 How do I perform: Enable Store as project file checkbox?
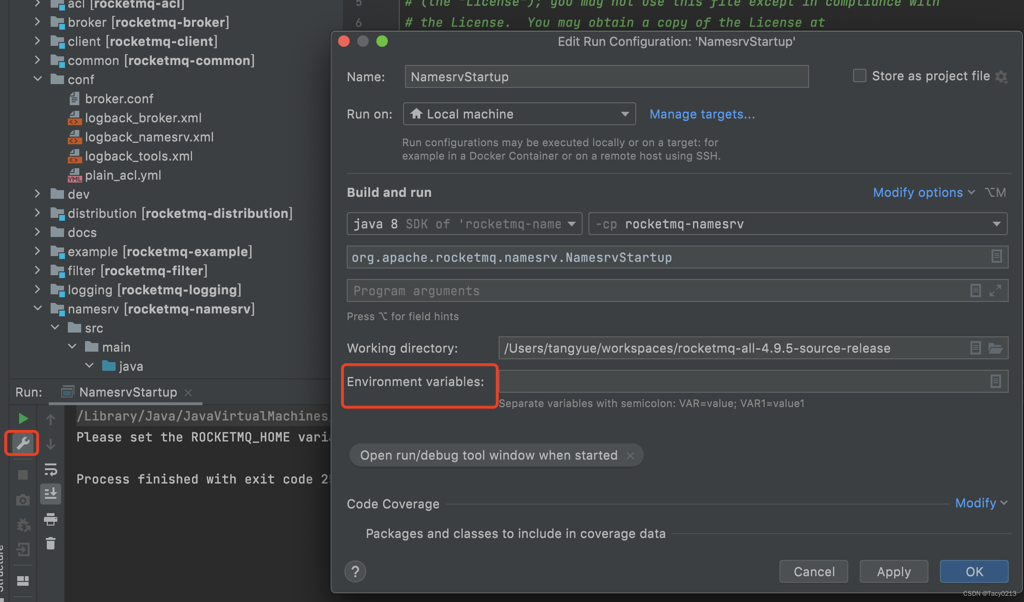859,75
